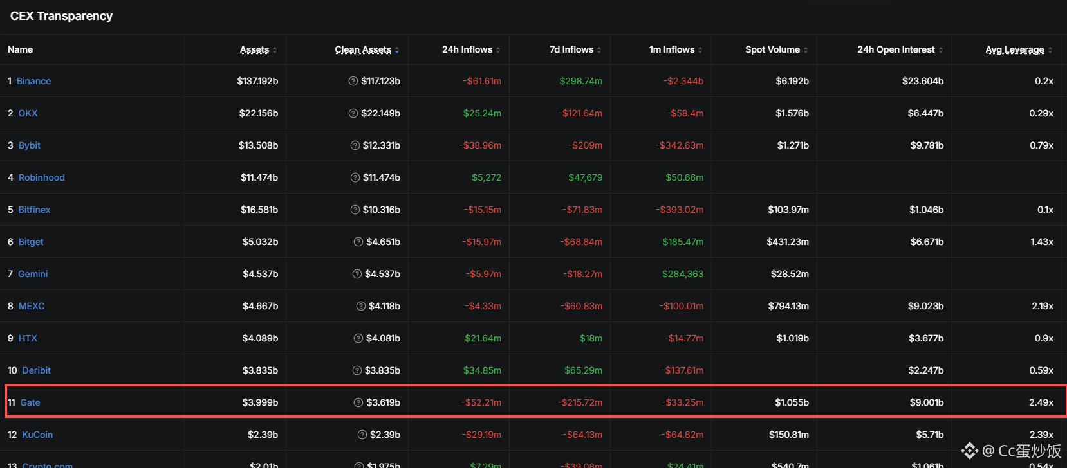Use the sort arrows next to 1m Inflows
This screenshot has width=1067, height=468.
[700, 50]
